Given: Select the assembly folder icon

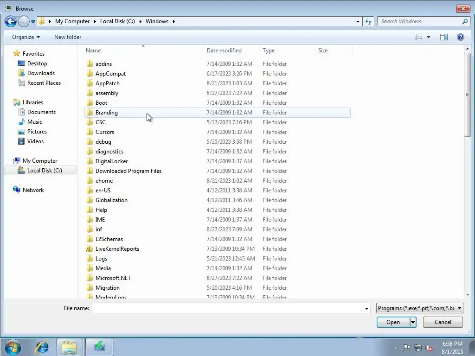Looking at the screenshot, I should [90, 93].
